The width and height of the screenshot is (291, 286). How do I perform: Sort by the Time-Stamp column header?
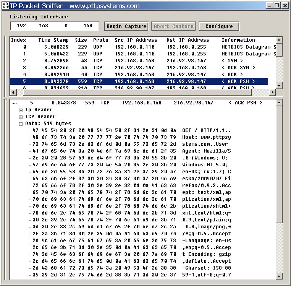(x=53, y=40)
